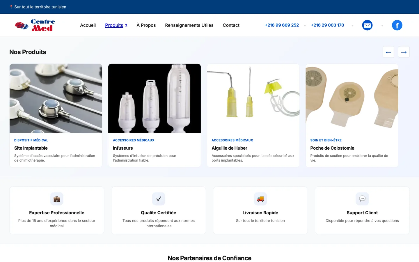419x262 pixels.
Task: Open the email envelope icon
Action: [x=367, y=25]
